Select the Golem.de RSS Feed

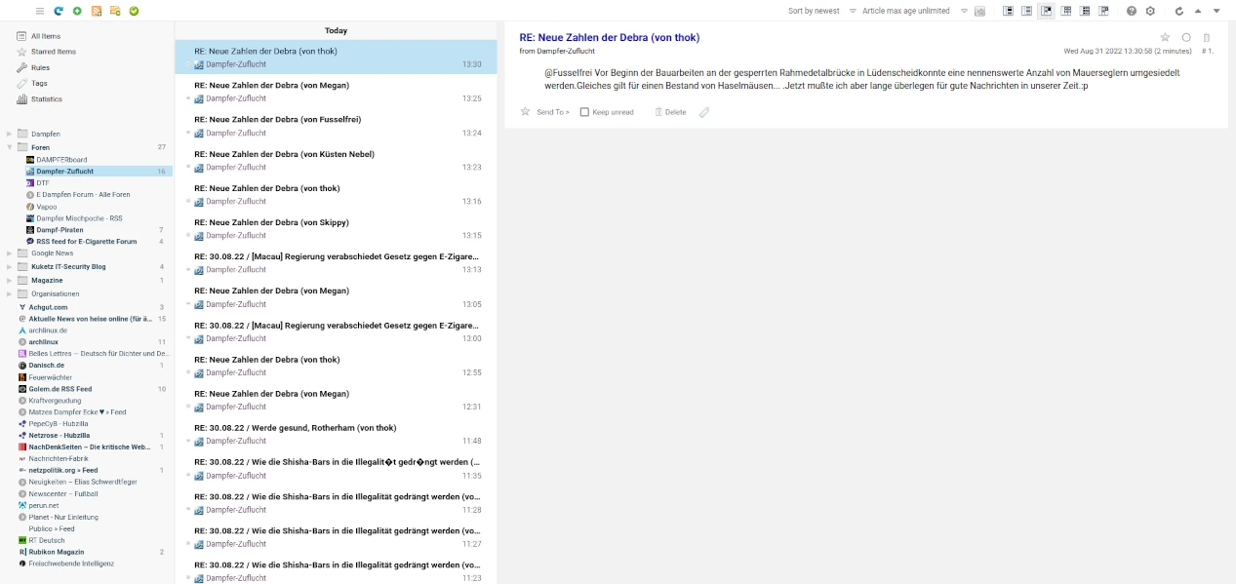coord(60,389)
